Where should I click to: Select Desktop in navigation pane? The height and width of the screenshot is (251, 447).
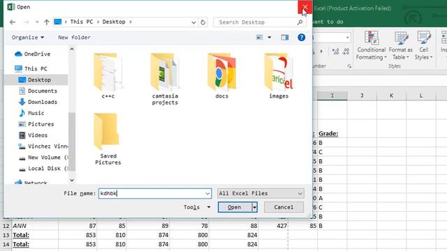[36, 79]
